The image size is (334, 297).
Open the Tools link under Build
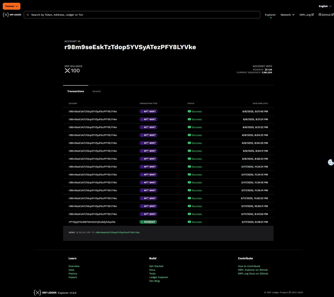(x=152, y=274)
